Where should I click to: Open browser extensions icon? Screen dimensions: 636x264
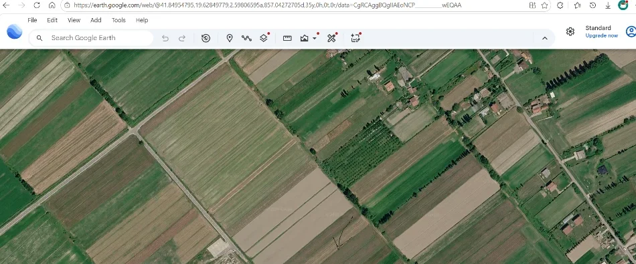(560, 5)
